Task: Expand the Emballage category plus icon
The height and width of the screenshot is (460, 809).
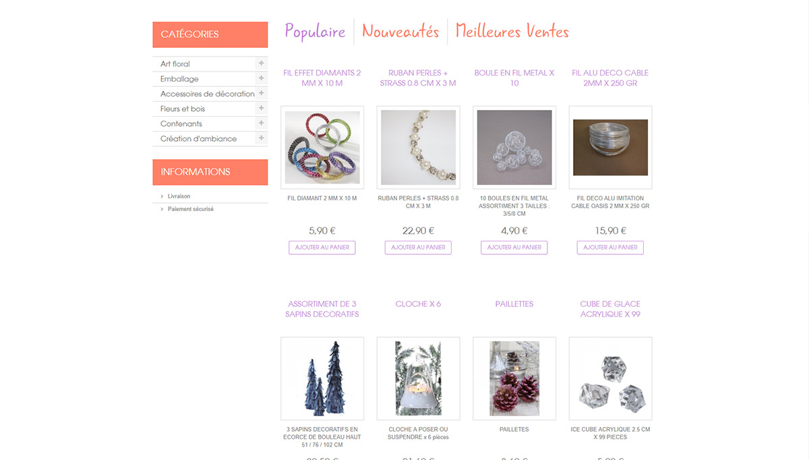Action: (x=261, y=78)
